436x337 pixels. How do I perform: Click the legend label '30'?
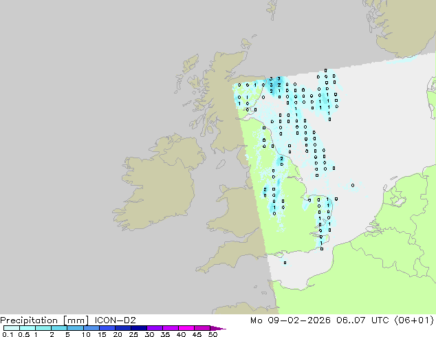tap(150, 334)
